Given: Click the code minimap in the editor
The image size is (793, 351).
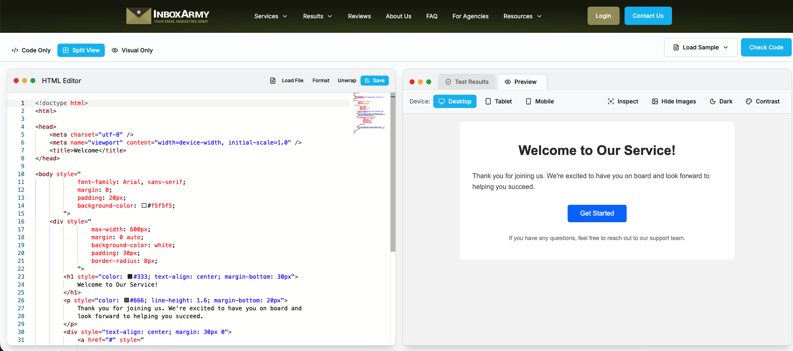Looking at the screenshot, I should (x=369, y=112).
